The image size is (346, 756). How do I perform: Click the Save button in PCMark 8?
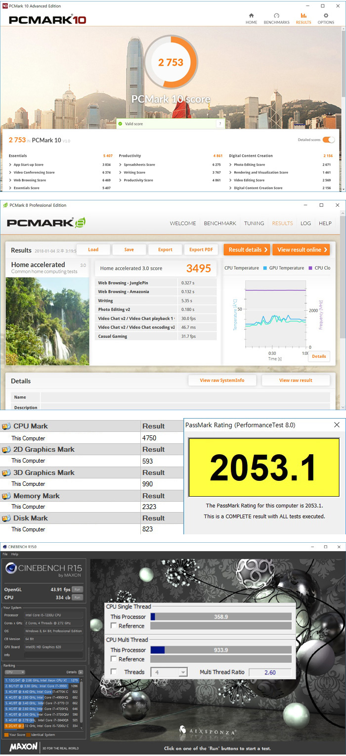tap(129, 250)
